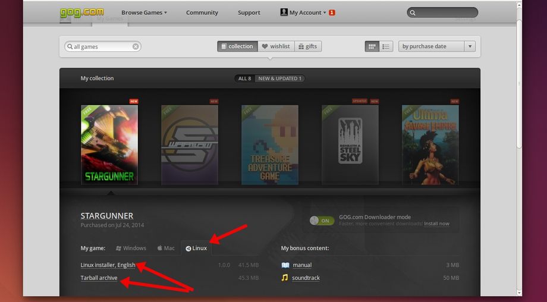Screen dimensions: 547x302
Task: Open the gog.com logo homepage
Action: point(82,12)
